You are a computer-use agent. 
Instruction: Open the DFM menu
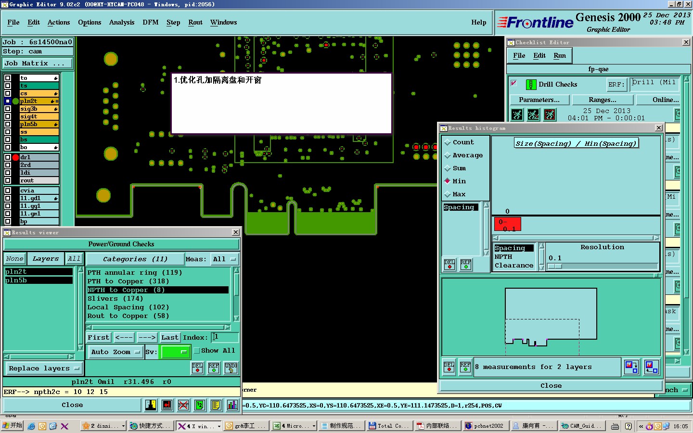pyautogui.click(x=151, y=23)
